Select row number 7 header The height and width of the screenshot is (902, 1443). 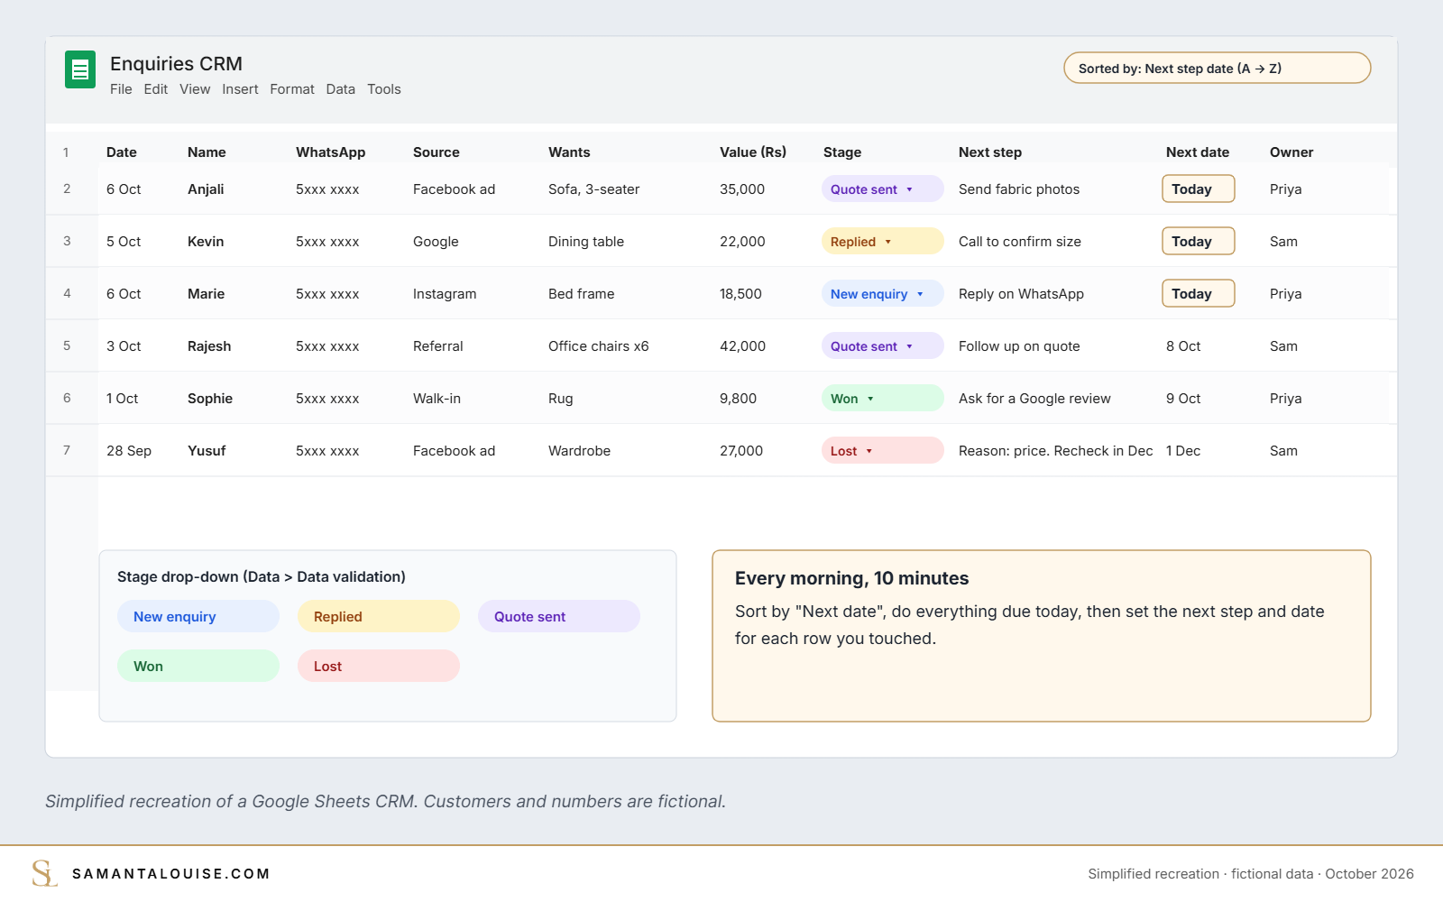(67, 450)
